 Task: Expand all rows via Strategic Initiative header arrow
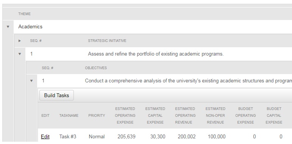pos(20,41)
